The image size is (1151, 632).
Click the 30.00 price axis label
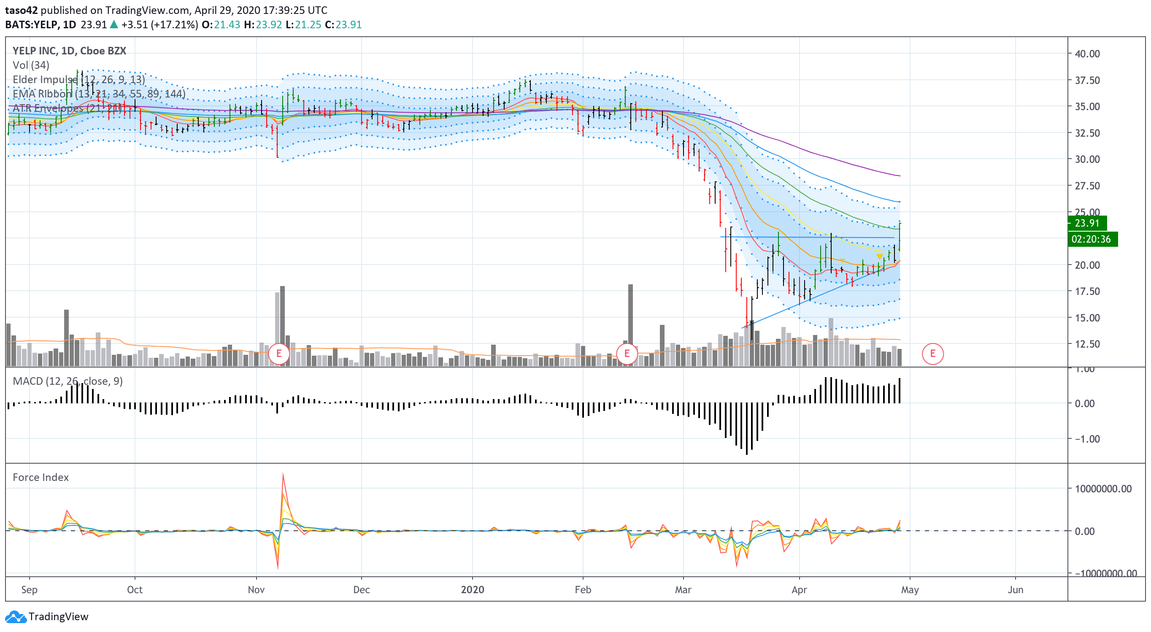(1087, 159)
